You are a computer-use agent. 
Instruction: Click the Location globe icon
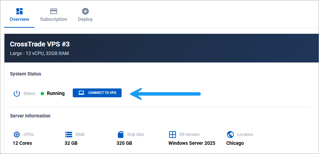point(230,134)
